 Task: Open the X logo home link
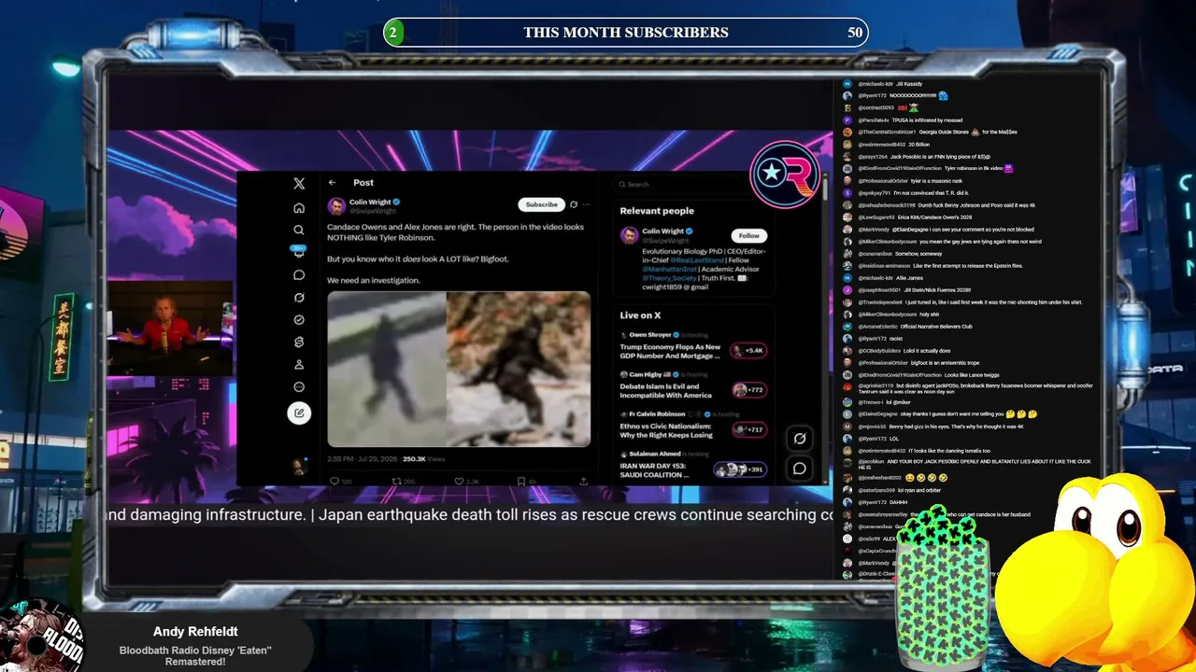pyautogui.click(x=299, y=184)
